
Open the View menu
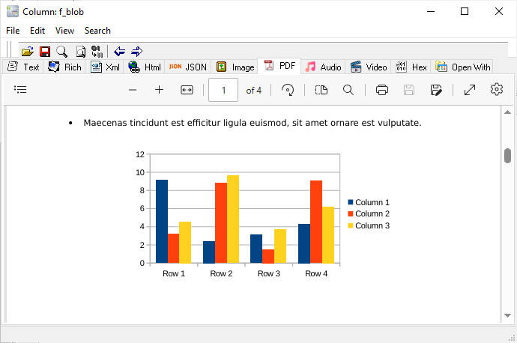(x=64, y=31)
